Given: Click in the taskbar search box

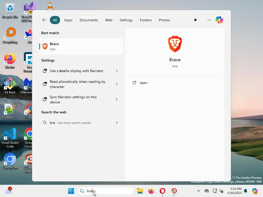Looking at the screenshot, I should coord(106,191).
